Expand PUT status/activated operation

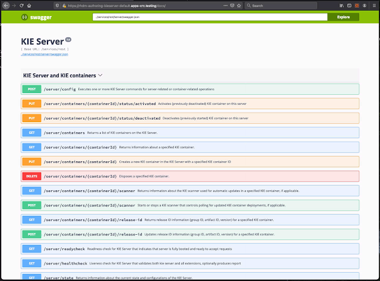pyautogui.click(x=190, y=104)
